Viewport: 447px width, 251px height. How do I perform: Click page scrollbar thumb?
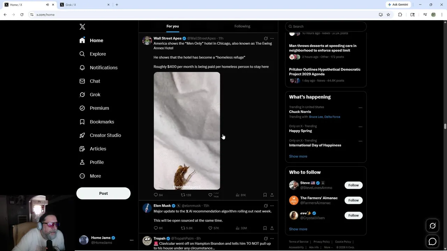pos(445,126)
